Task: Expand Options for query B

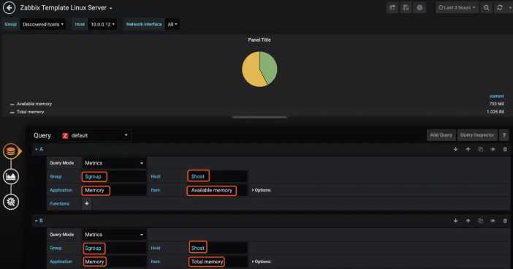Action: click(261, 262)
